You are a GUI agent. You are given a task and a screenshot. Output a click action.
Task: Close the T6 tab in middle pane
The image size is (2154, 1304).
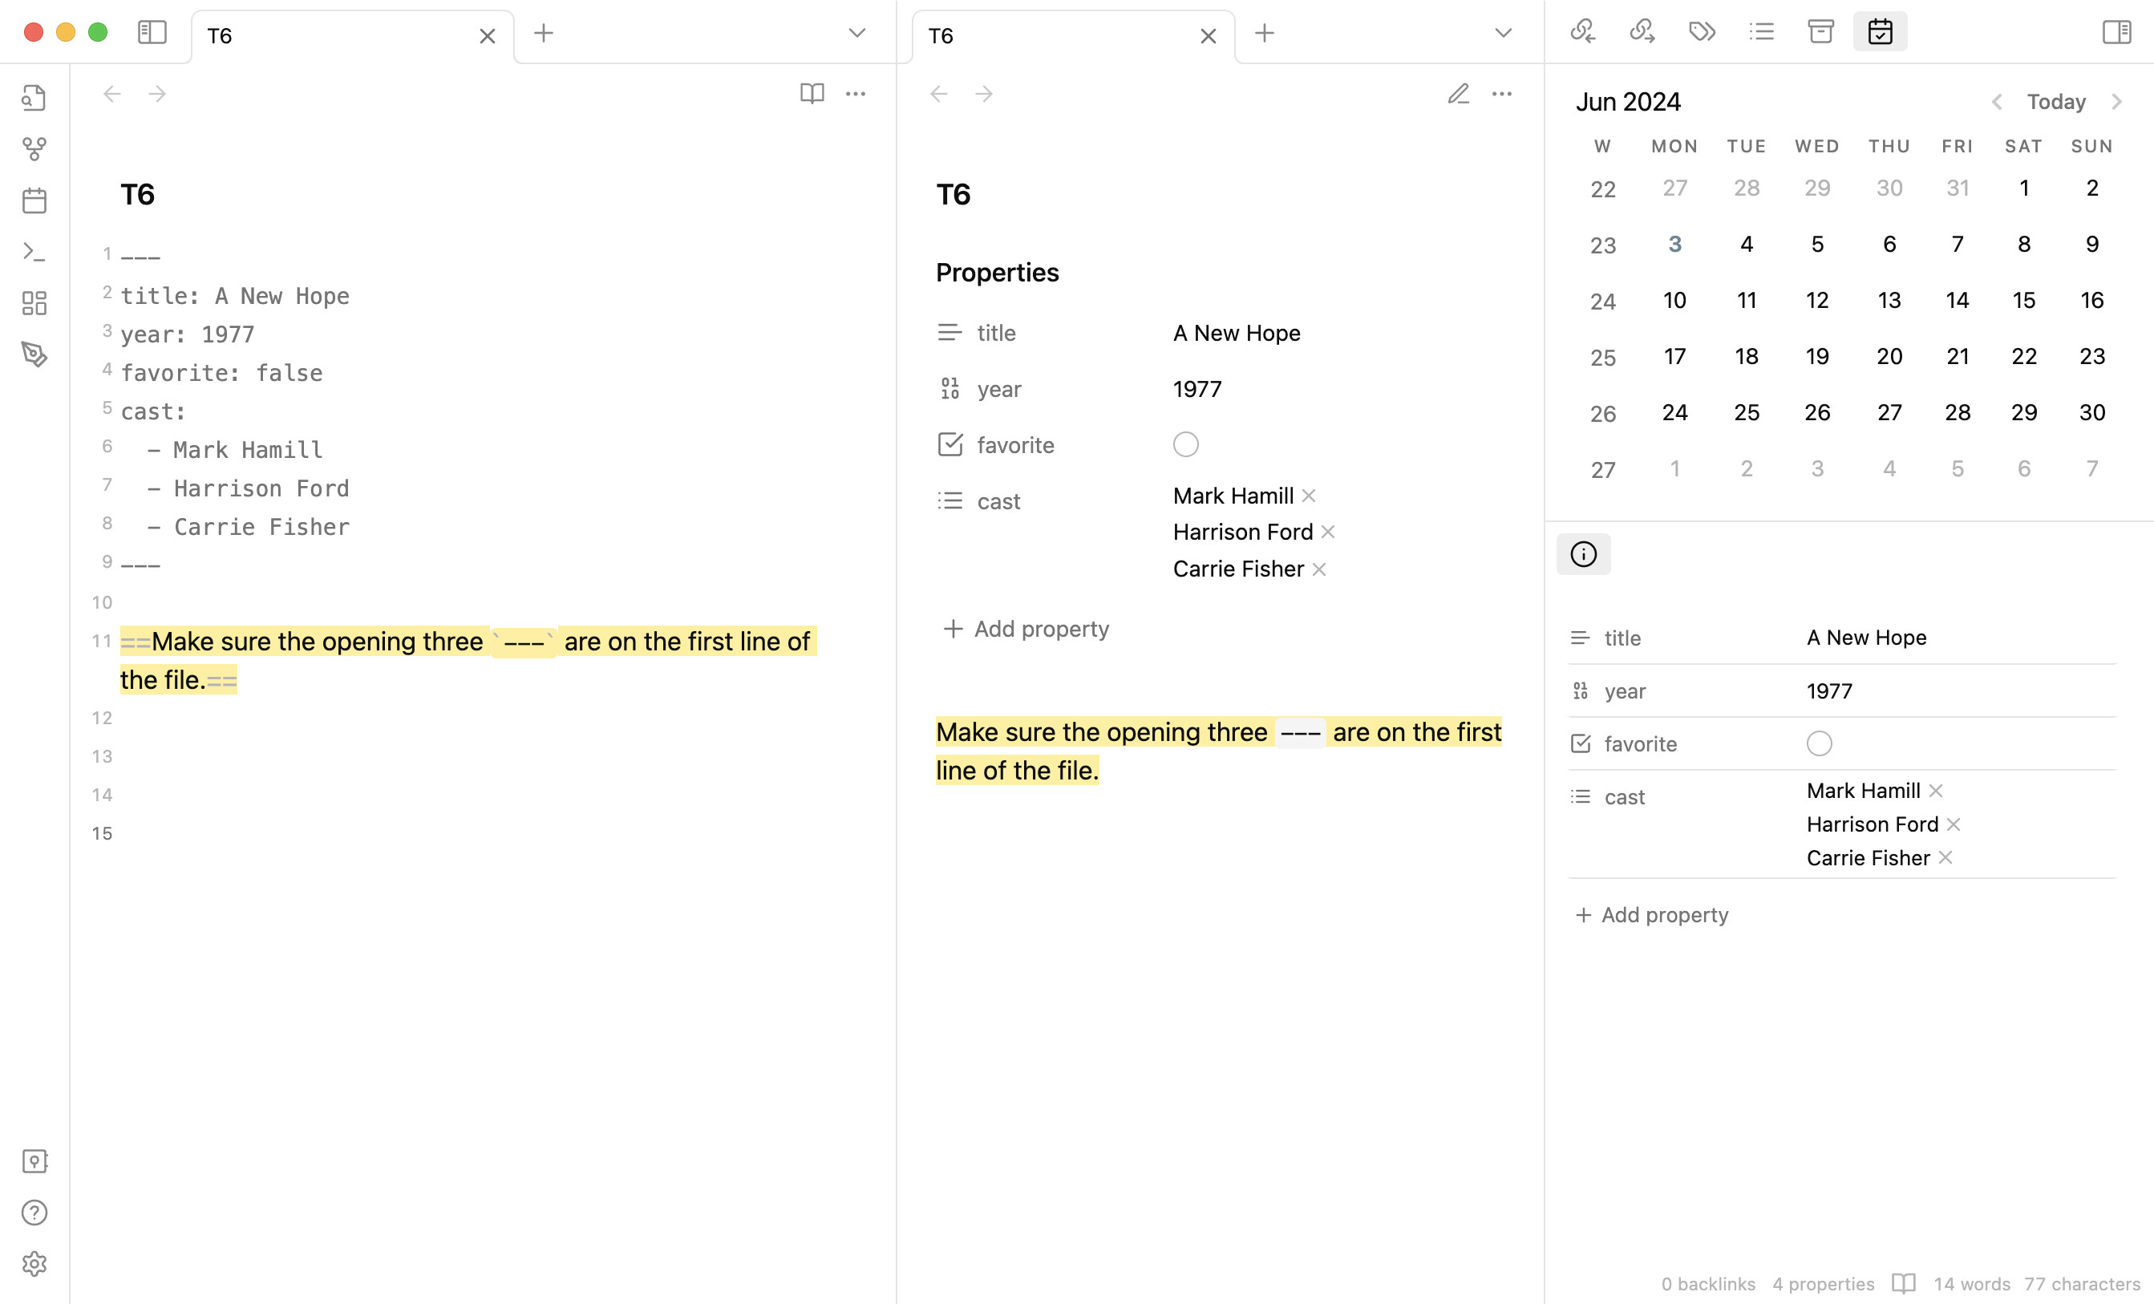[1209, 36]
